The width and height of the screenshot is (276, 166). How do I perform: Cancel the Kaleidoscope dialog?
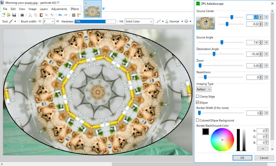[x=264, y=158]
